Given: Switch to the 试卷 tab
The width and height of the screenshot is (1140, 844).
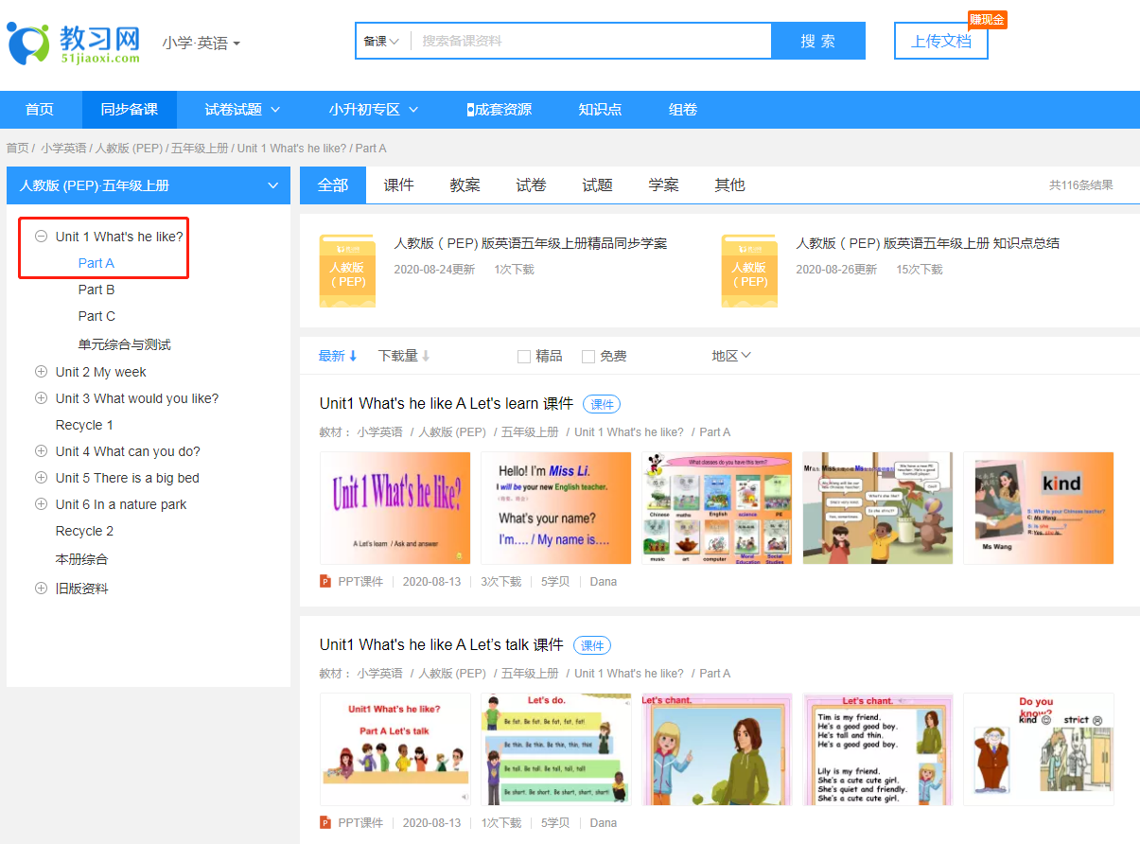Looking at the screenshot, I should pyautogui.click(x=532, y=185).
